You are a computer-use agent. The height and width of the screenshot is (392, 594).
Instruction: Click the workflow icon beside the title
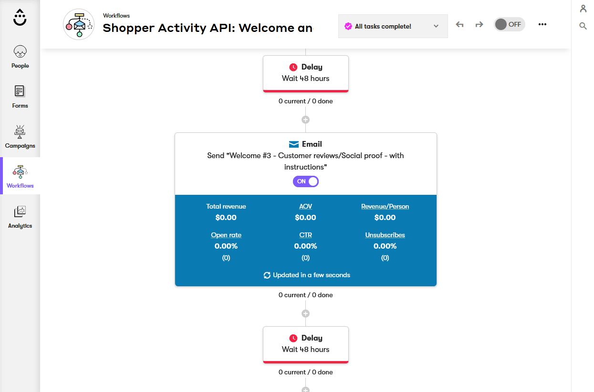[79, 24]
